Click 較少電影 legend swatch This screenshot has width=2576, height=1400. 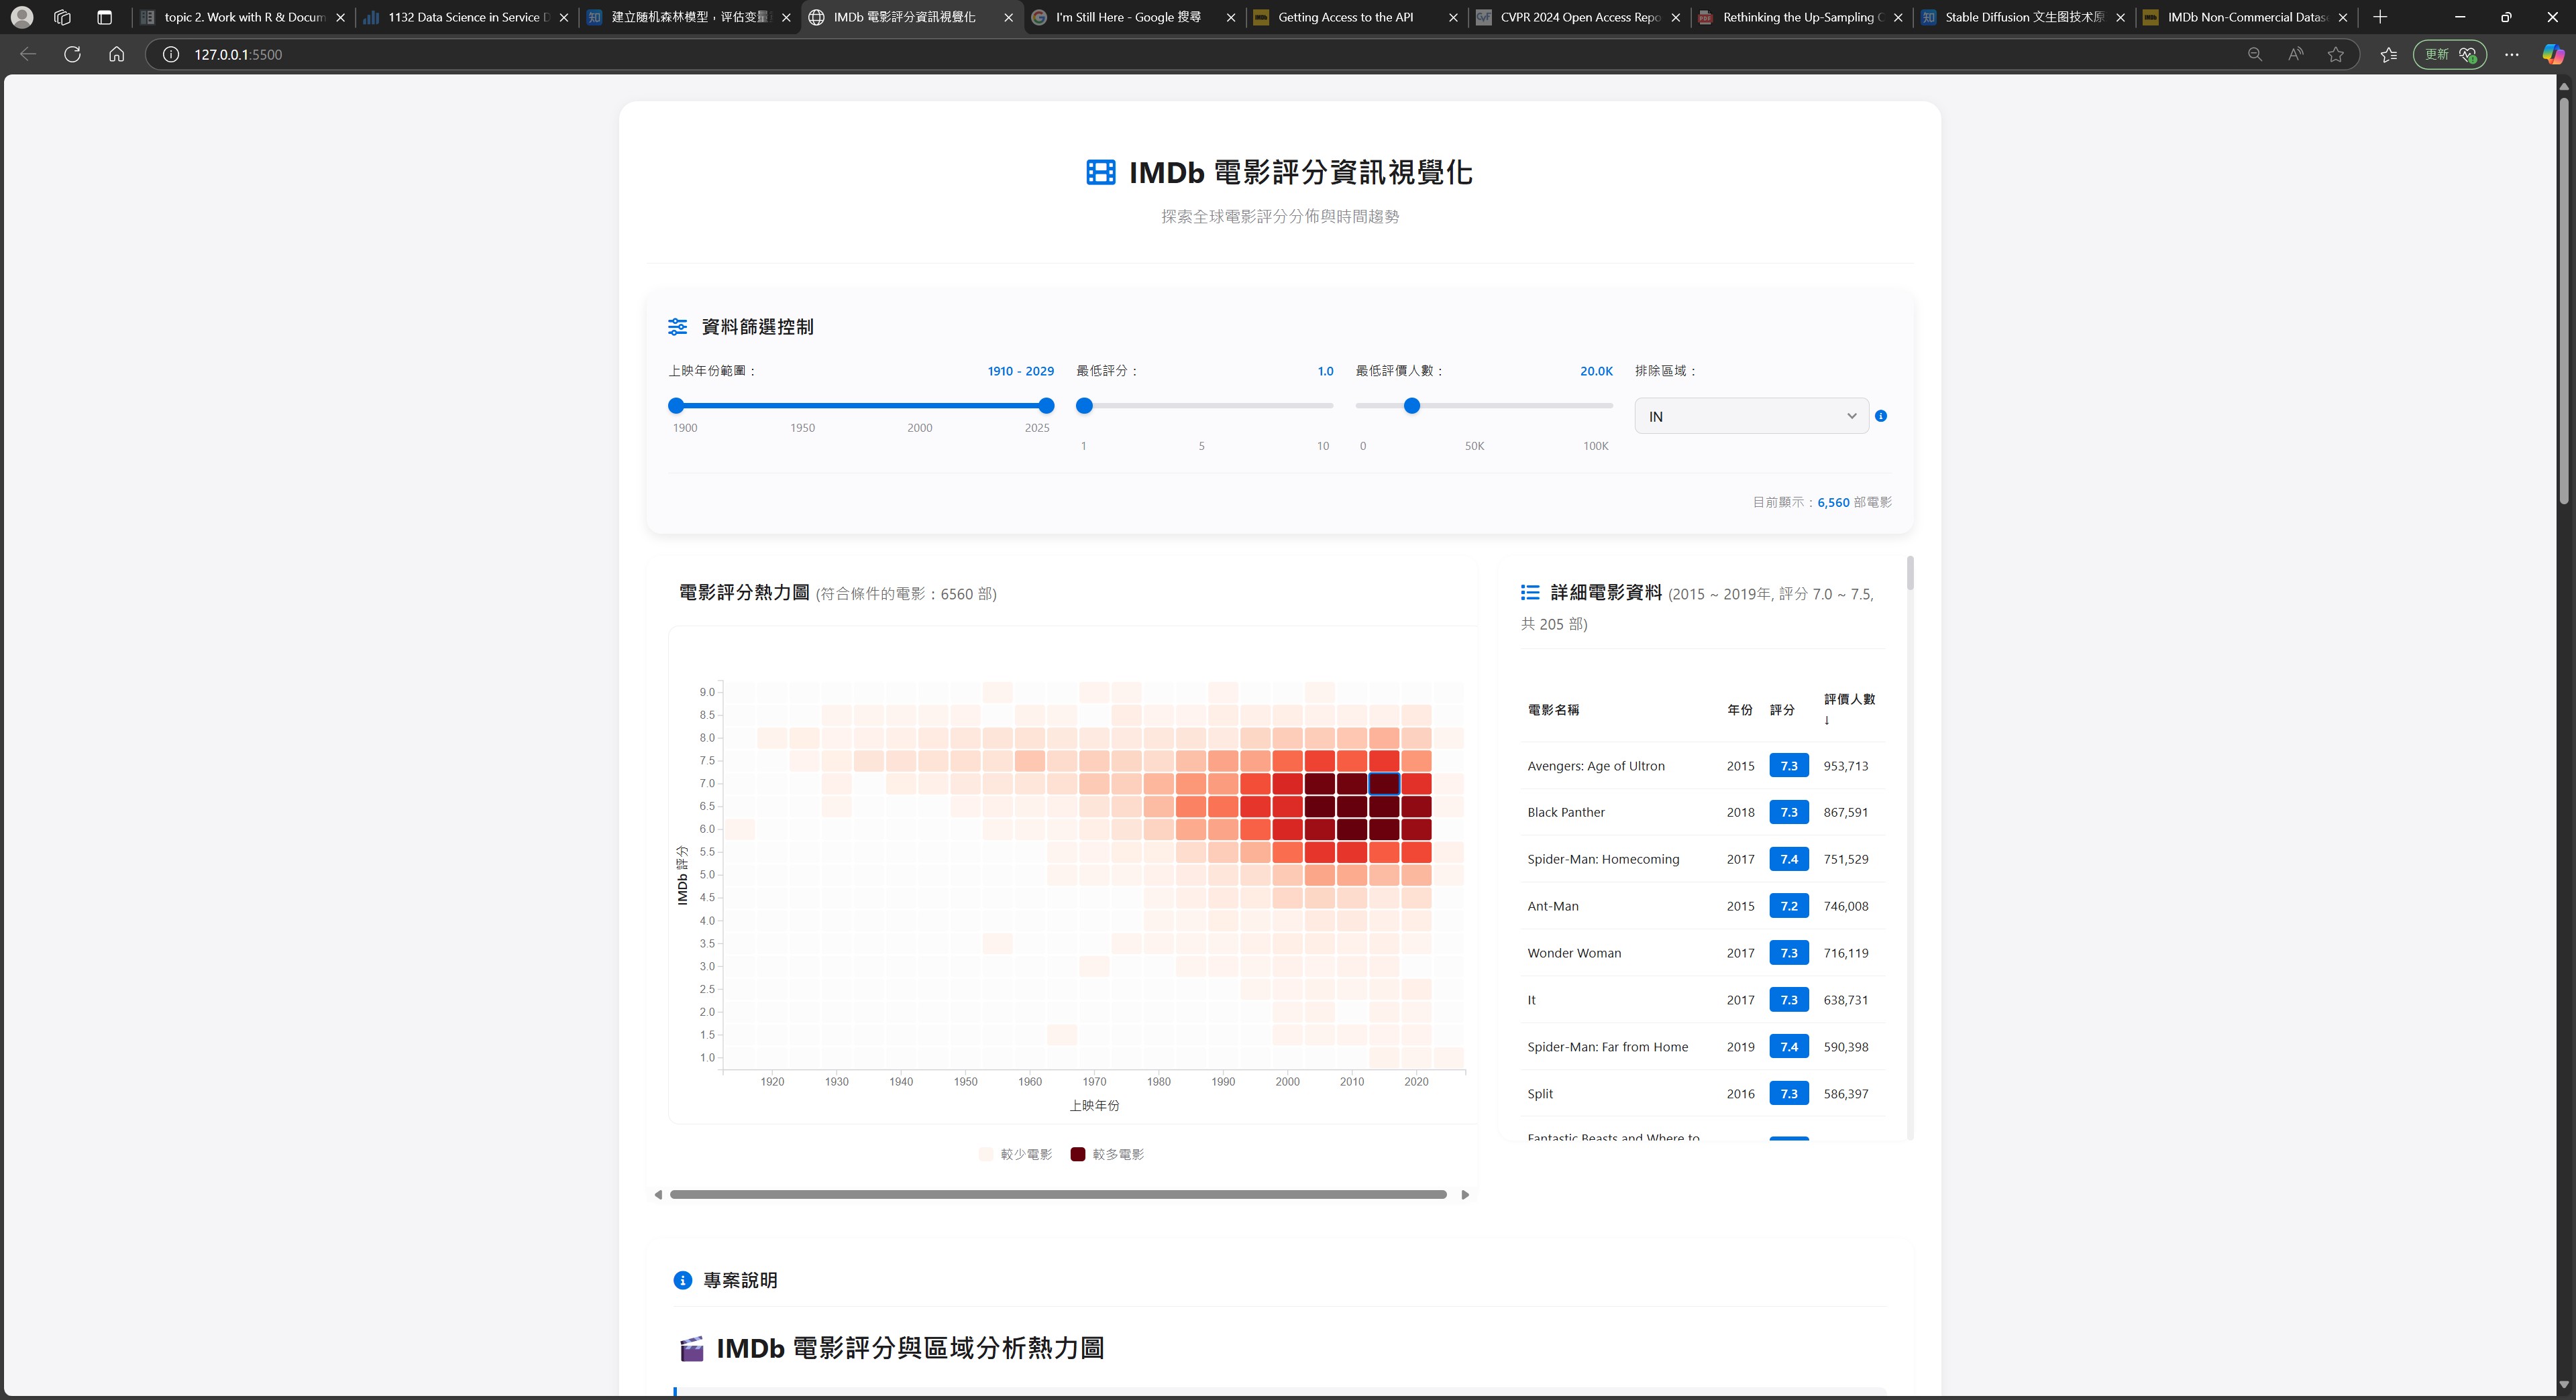pyautogui.click(x=986, y=1154)
